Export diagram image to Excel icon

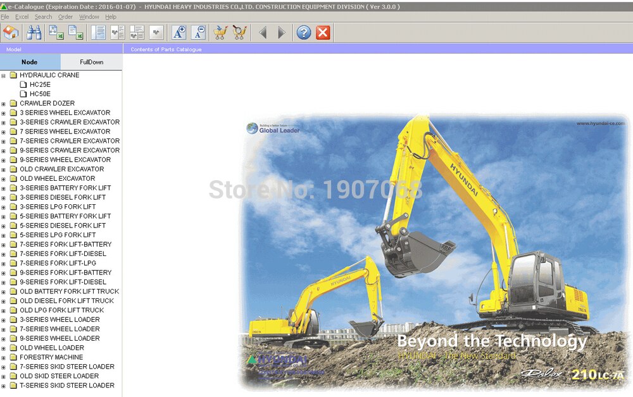point(56,33)
